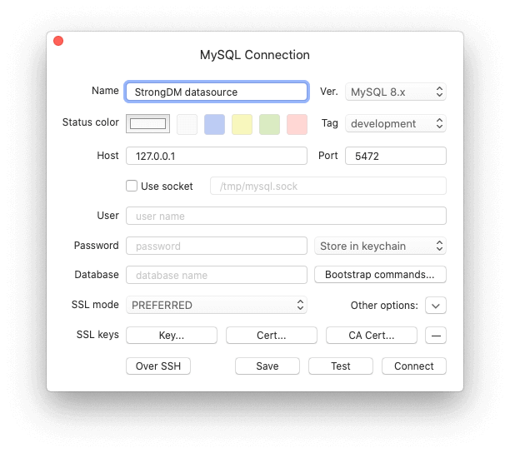The height and width of the screenshot is (453, 510).
Task: Open the Status color well picker
Action: (x=148, y=124)
